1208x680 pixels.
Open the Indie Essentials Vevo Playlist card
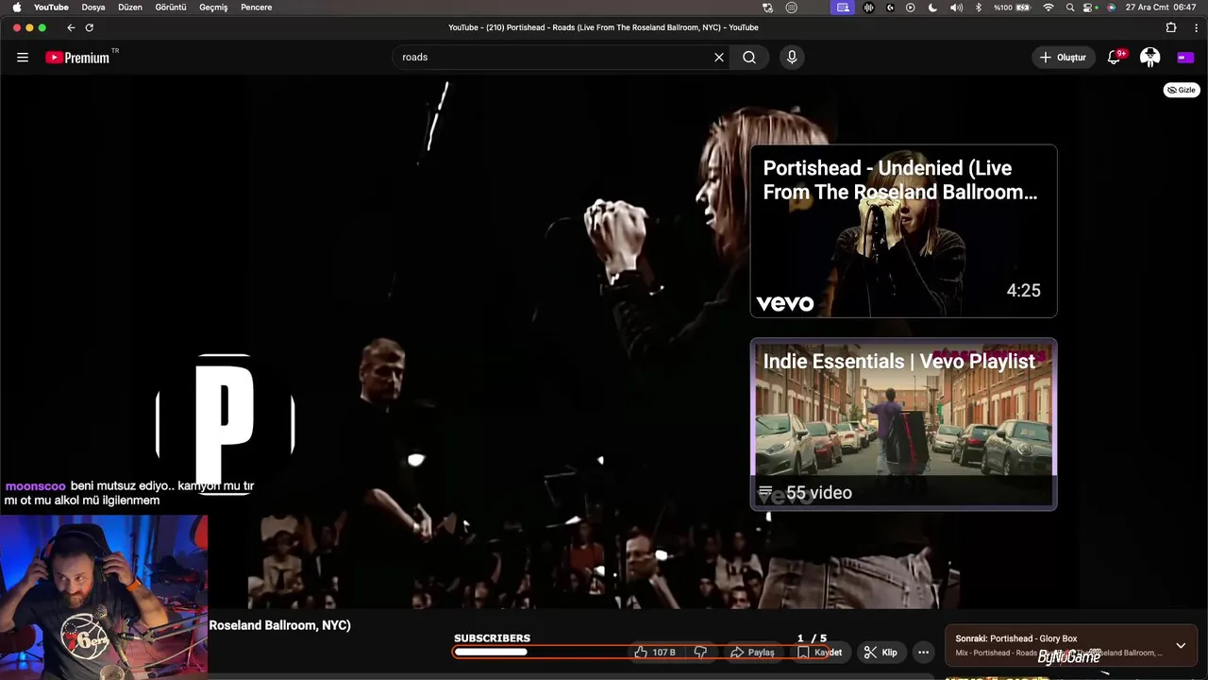(x=903, y=424)
